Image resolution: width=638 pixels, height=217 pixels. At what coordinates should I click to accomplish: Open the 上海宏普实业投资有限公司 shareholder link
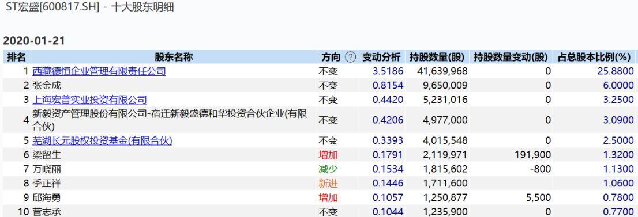tap(89, 100)
